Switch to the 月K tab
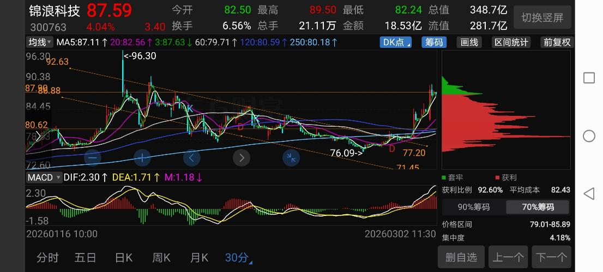 [199, 258]
